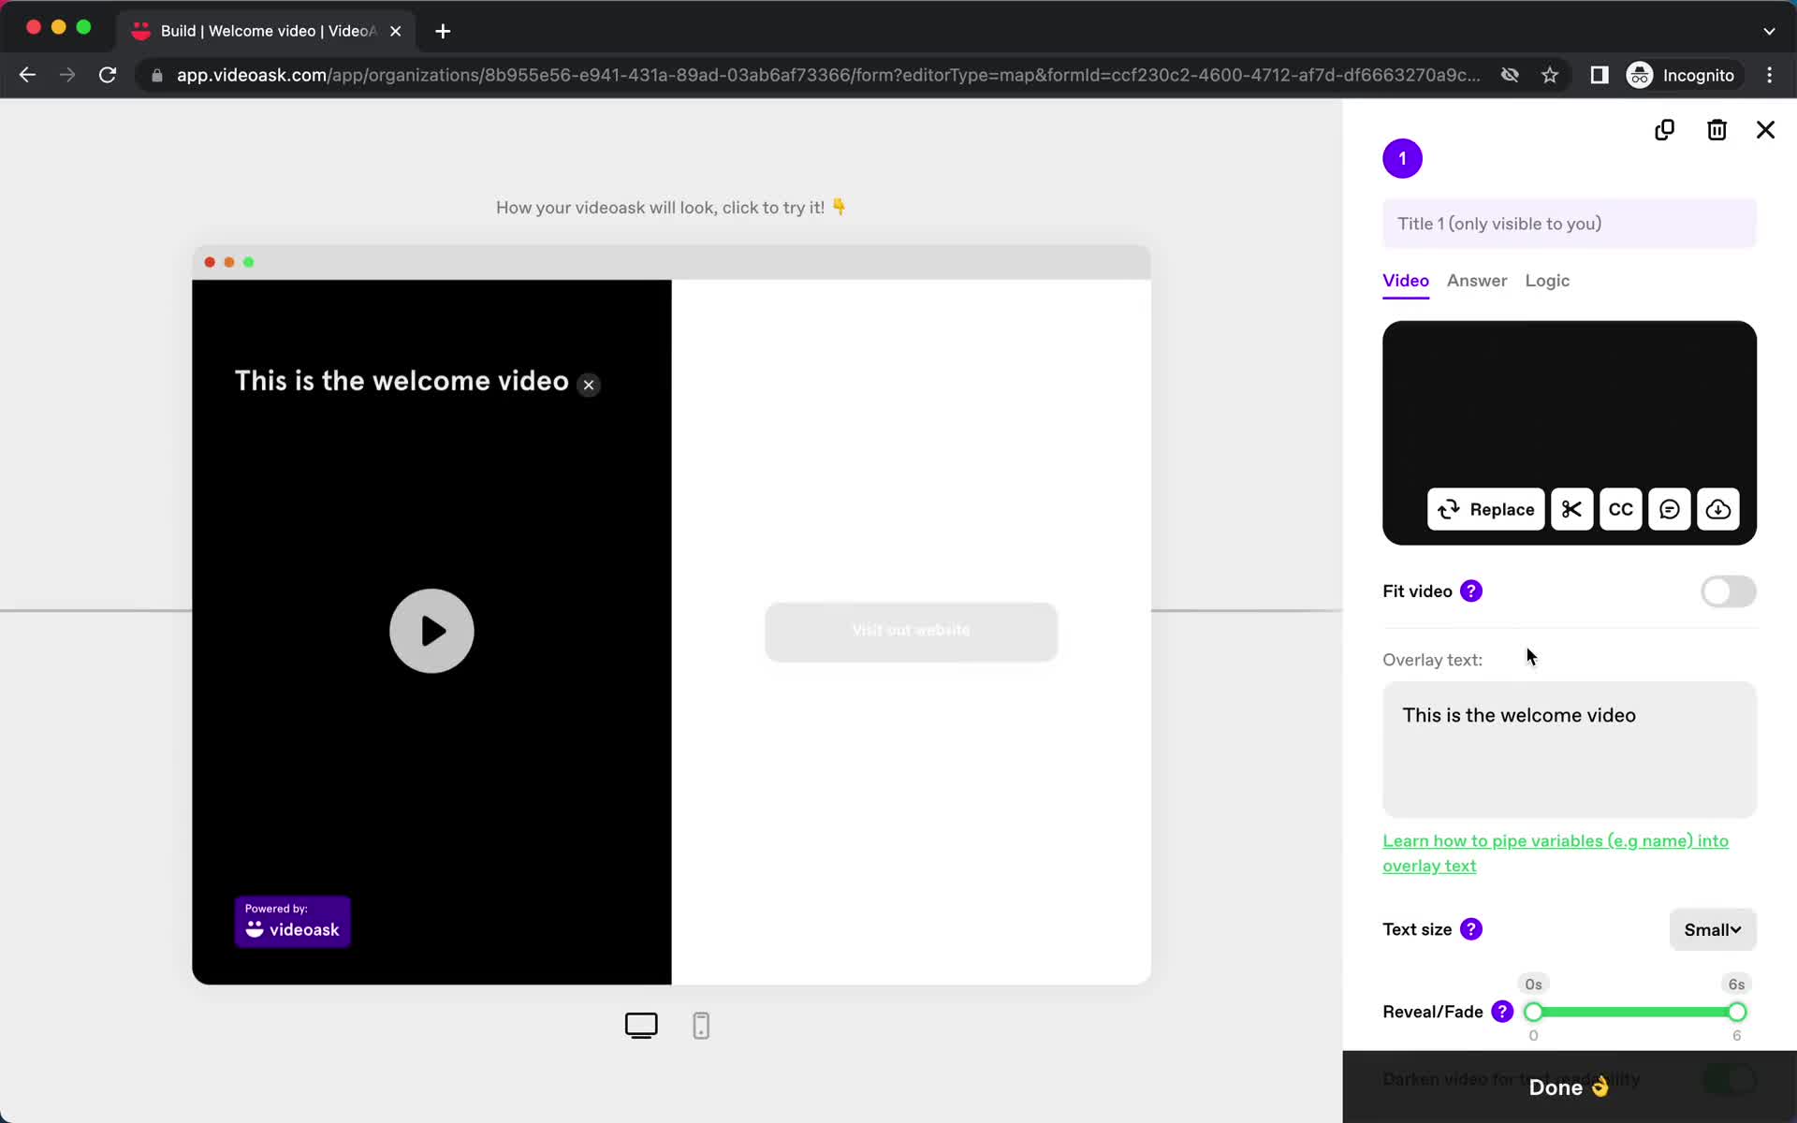Click the Done button
Image resolution: width=1797 pixels, height=1123 pixels.
click(x=1570, y=1088)
